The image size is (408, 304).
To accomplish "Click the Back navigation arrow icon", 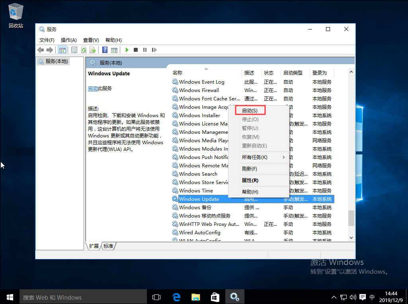I will [x=40, y=49].
